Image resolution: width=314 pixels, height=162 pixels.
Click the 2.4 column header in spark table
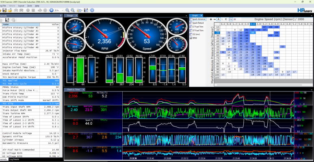[x=253, y=24]
